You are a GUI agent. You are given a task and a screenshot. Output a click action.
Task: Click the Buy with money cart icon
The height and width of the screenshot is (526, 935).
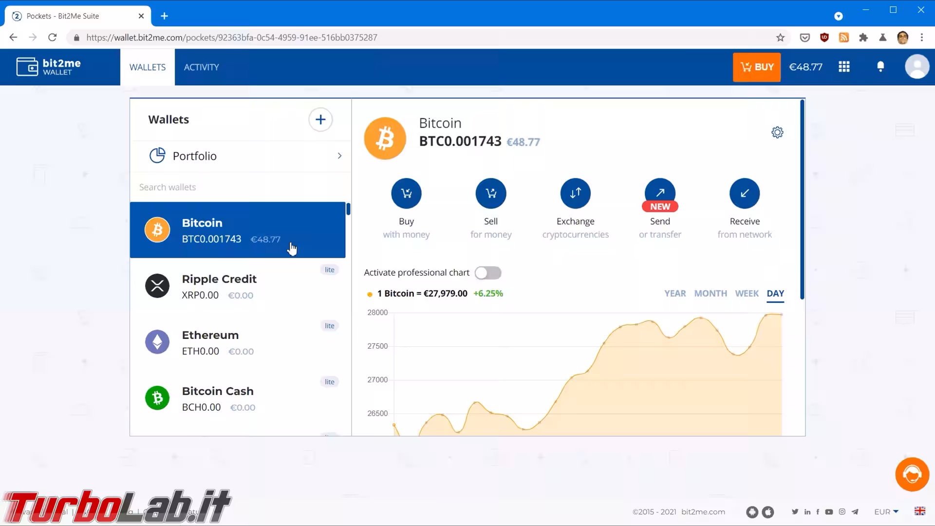(x=406, y=193)
